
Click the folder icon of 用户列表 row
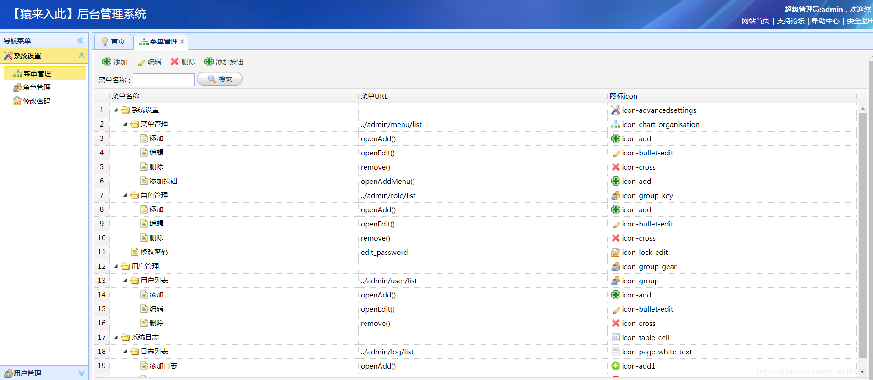135,281
